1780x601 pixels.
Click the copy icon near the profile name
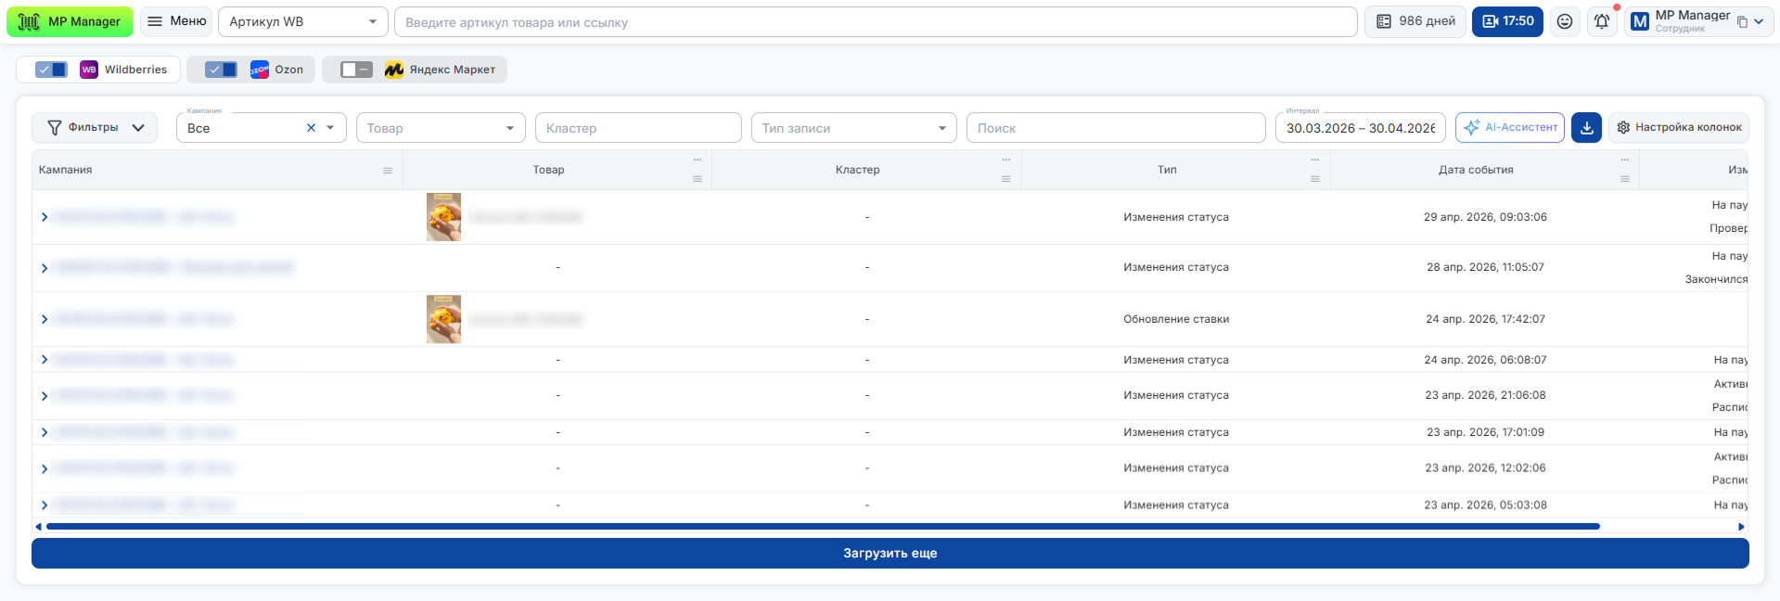pyautogui.click(x=1742, y=22)
